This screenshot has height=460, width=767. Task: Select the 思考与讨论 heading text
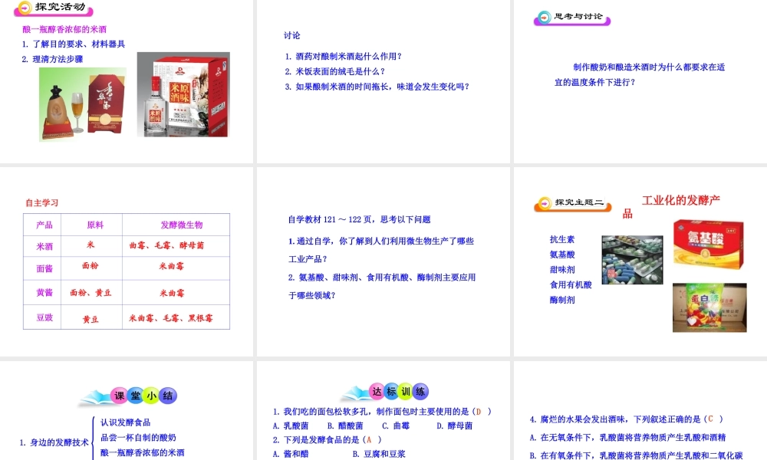click(x=578, y=17)
